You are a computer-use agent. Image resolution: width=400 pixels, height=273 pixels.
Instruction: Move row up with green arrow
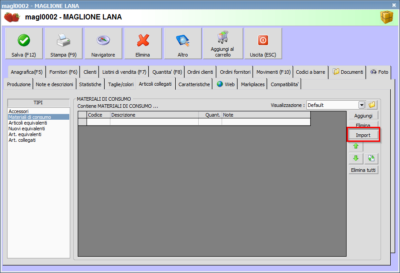tap(356, 146)
